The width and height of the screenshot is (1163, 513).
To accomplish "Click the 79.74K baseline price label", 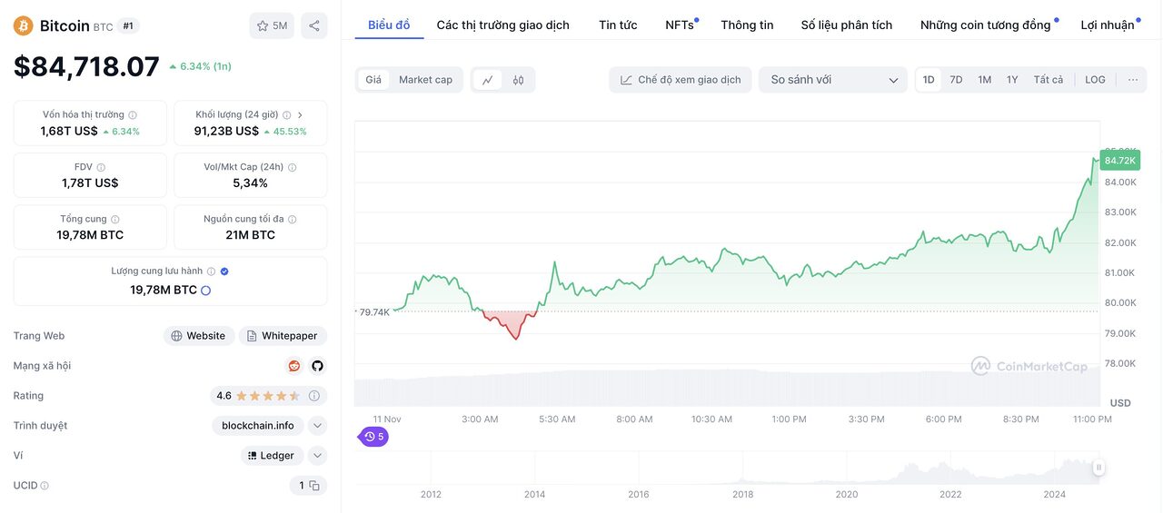I will pyautogui.click(x=373, y=312).
